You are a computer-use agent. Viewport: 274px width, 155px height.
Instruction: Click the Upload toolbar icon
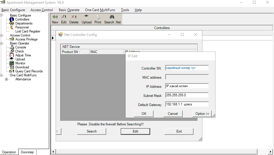point(86,17)
